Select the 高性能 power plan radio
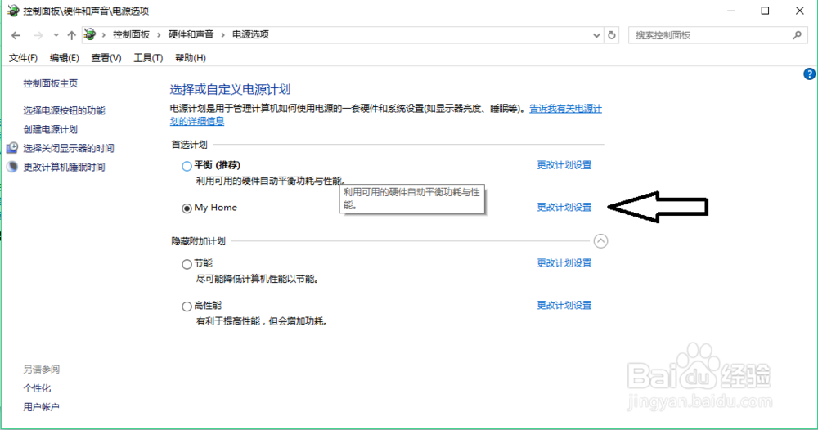The width and height of the screenshot is (818, 430). [187, 307]
